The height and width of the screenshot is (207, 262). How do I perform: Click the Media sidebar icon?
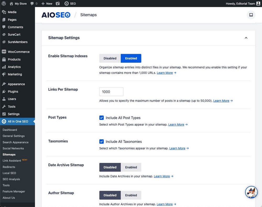(x=4, y=12)
